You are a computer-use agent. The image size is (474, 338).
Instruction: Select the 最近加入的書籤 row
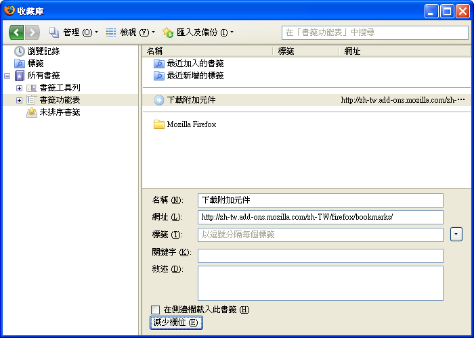[307, 64]
